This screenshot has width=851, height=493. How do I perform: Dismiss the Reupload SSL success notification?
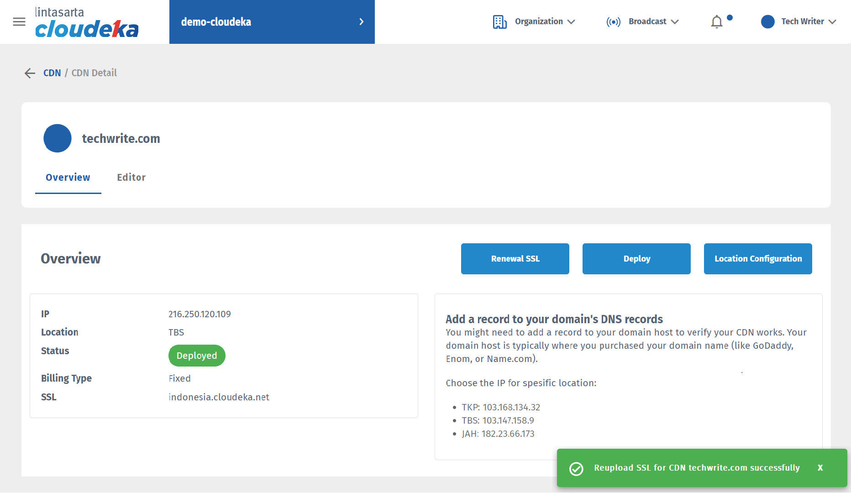[x=820, y=468]
